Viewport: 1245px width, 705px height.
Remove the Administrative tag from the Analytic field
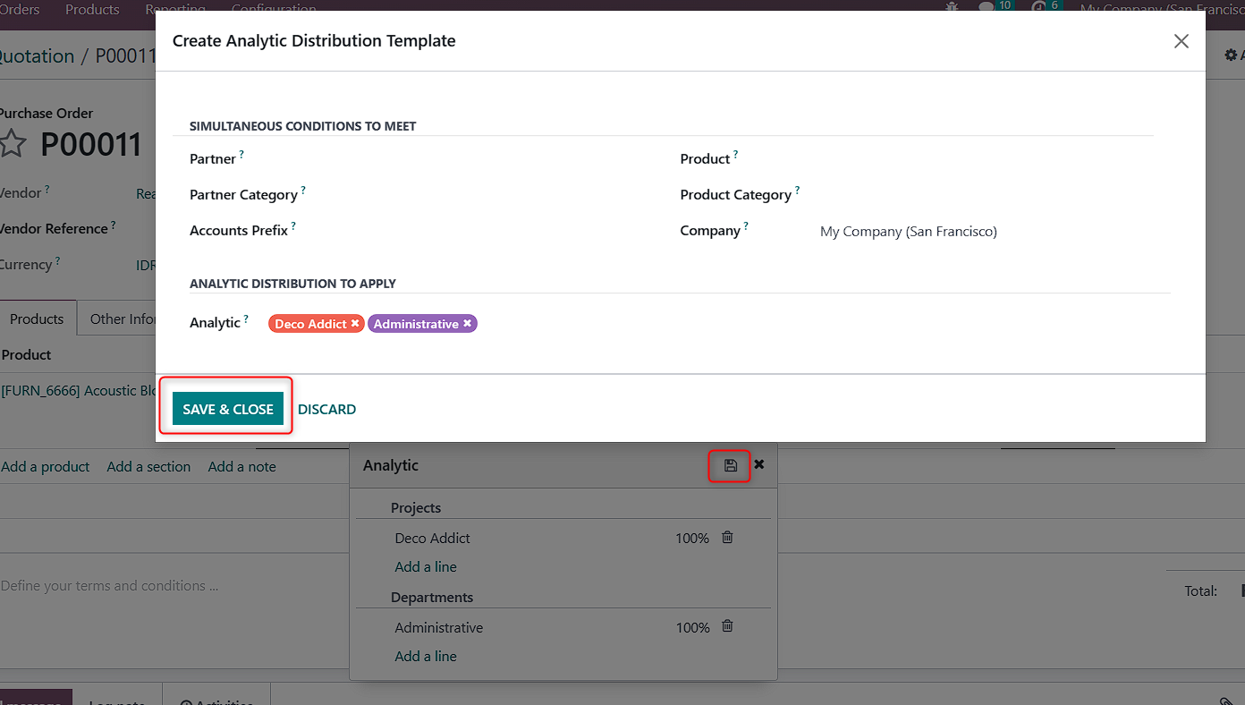click(467, 323)
